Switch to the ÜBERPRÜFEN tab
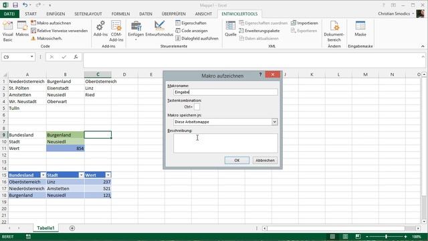The image size is (428, 241). coord(174,13)
